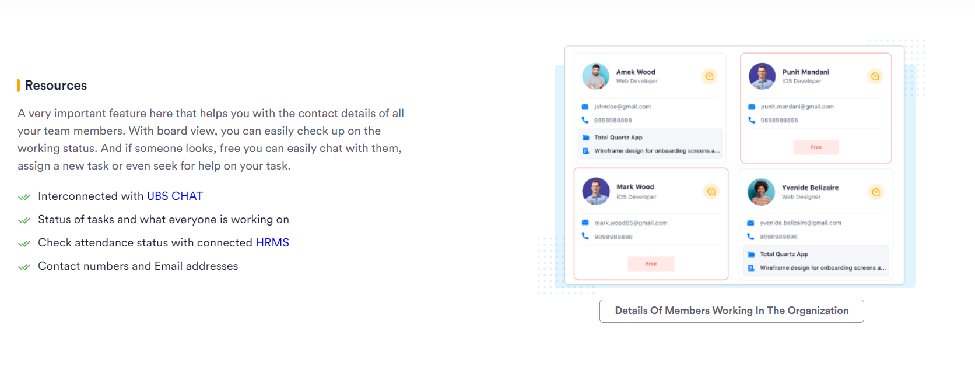The image size is (975, 377).
Task: Select Punit Mandani's profile photo
Action: tap(762, 76)
